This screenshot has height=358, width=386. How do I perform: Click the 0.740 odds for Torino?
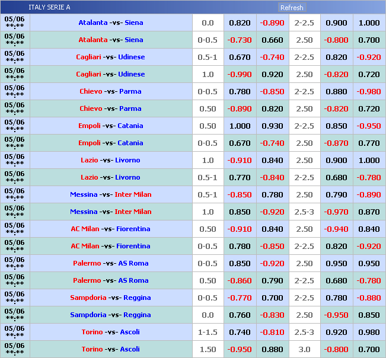pos(240,333)
